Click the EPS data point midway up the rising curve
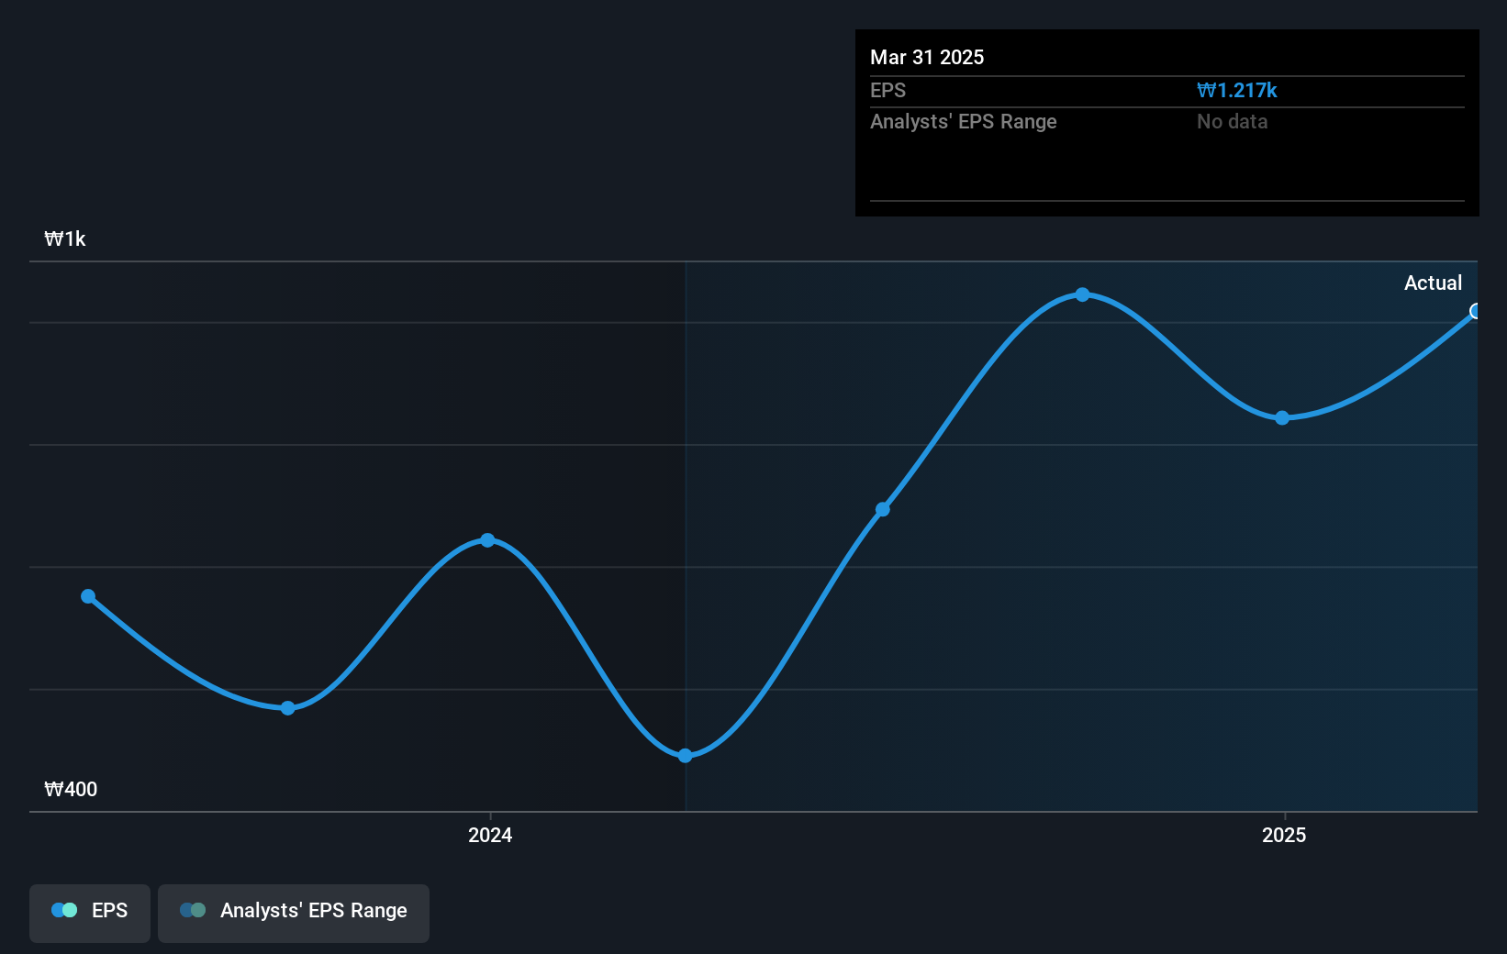The height and width of the screenshot is (954, 1507). (882, 509)
